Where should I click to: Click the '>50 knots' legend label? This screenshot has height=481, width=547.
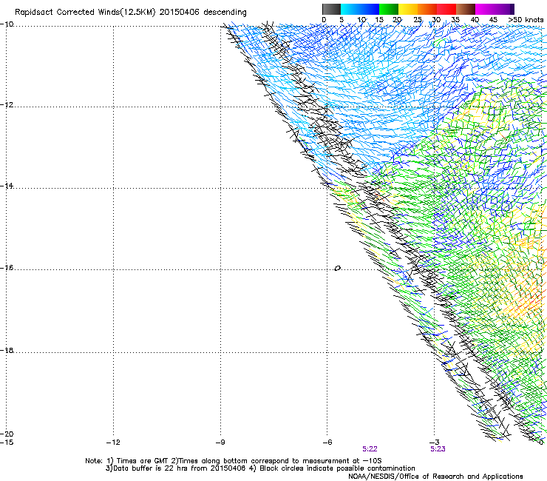coord(526,20)
